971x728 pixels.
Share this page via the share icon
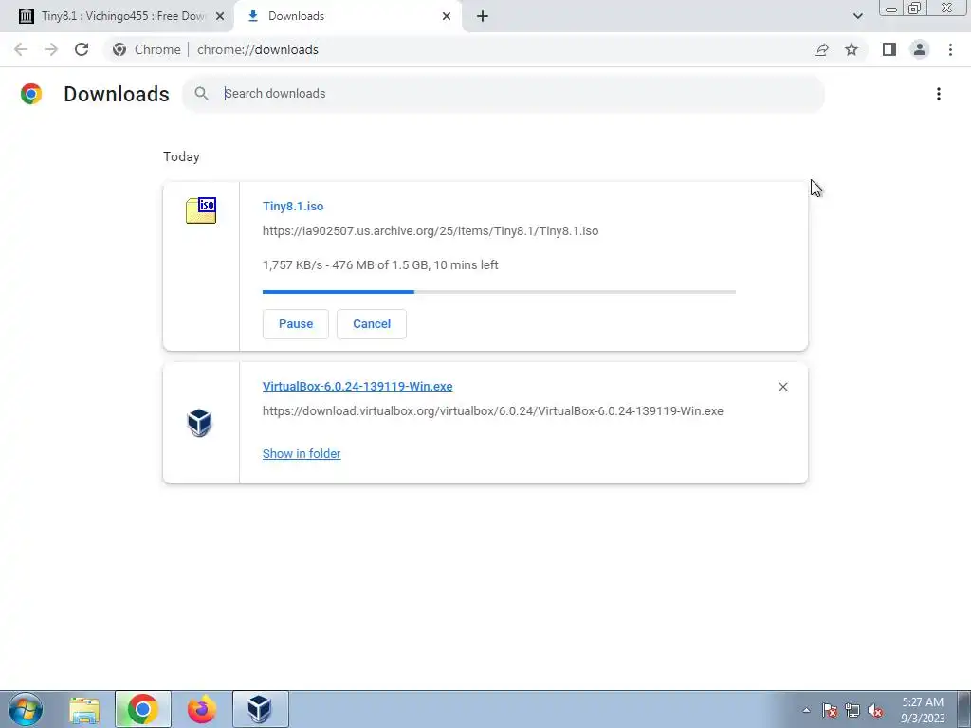click(x=821, y=49)
